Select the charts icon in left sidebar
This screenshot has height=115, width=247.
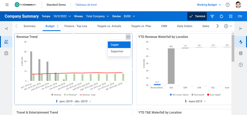6,42
